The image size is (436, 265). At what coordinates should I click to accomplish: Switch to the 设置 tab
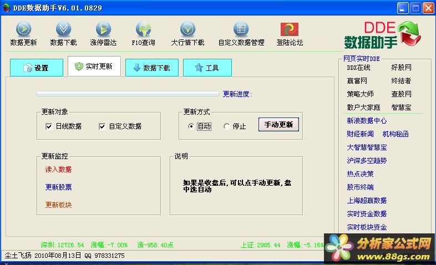click(37, 68)
